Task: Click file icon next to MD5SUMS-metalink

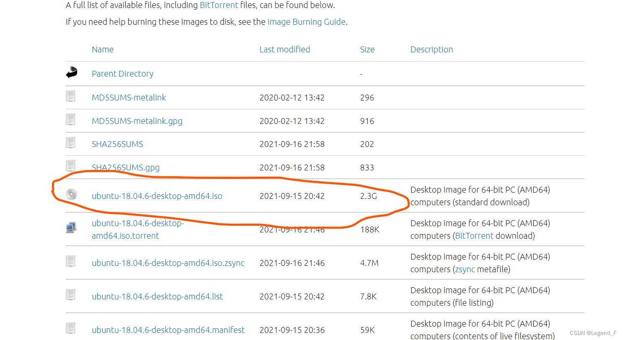Action: (x=70, y=96)
